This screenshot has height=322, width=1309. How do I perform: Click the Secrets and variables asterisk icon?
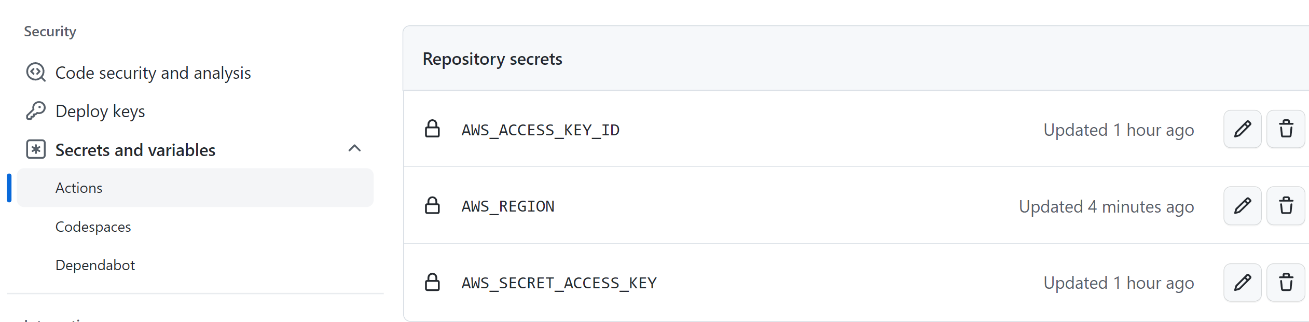pyautogui.click(x=36, y=149)
